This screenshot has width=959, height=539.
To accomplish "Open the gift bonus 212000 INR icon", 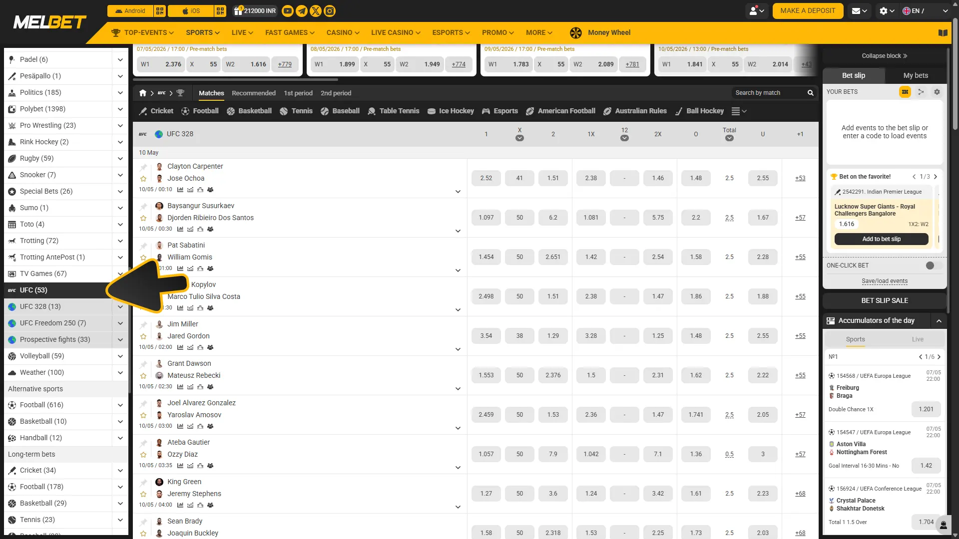I will (x=238, y=10).
